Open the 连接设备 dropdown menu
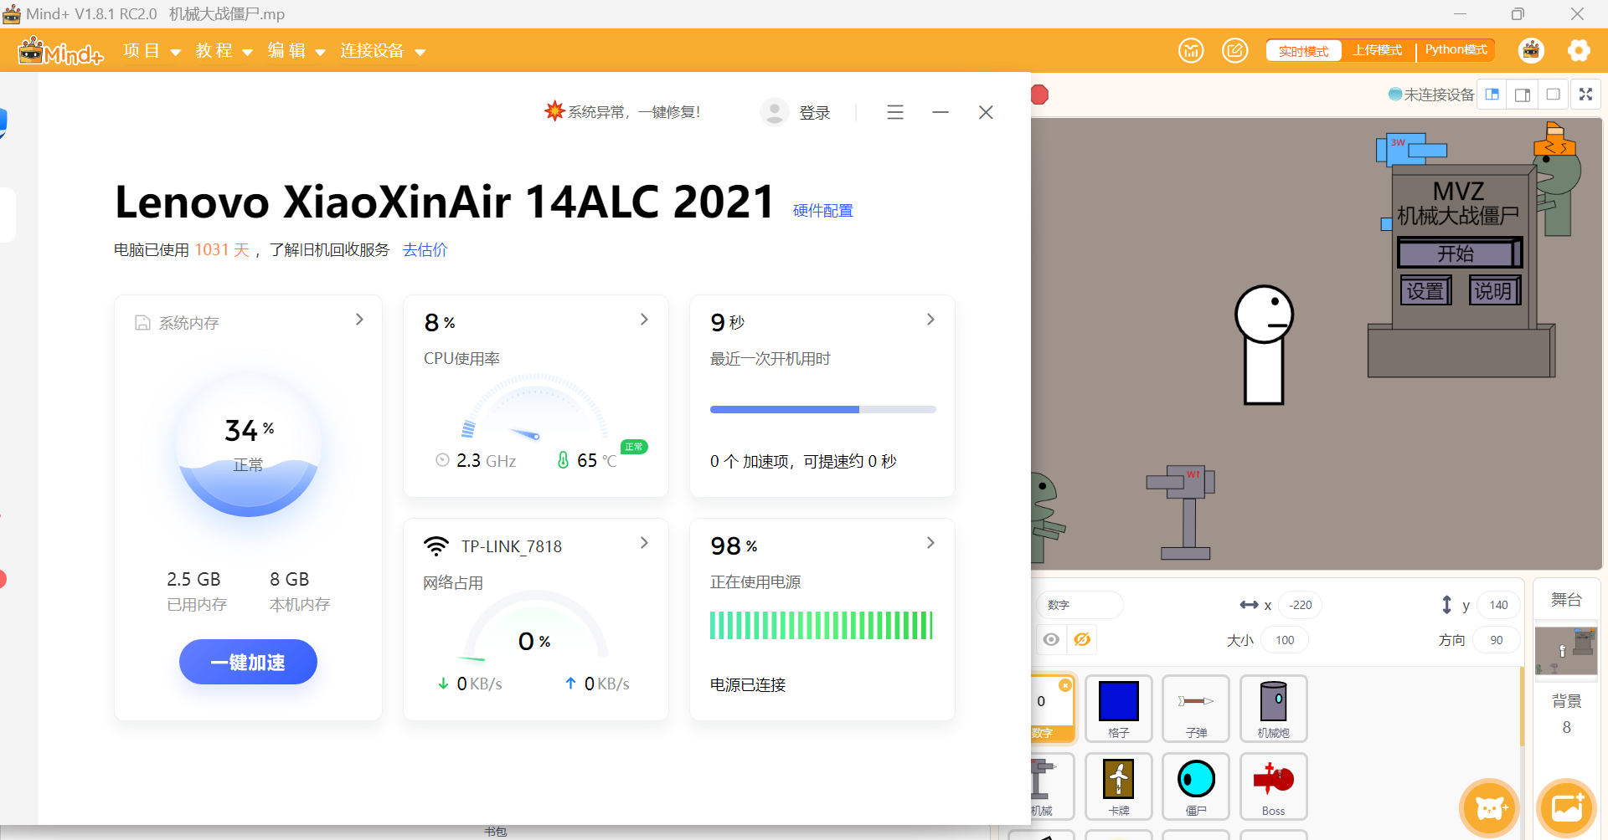The image size is (1608, 840). pos(383,51)
